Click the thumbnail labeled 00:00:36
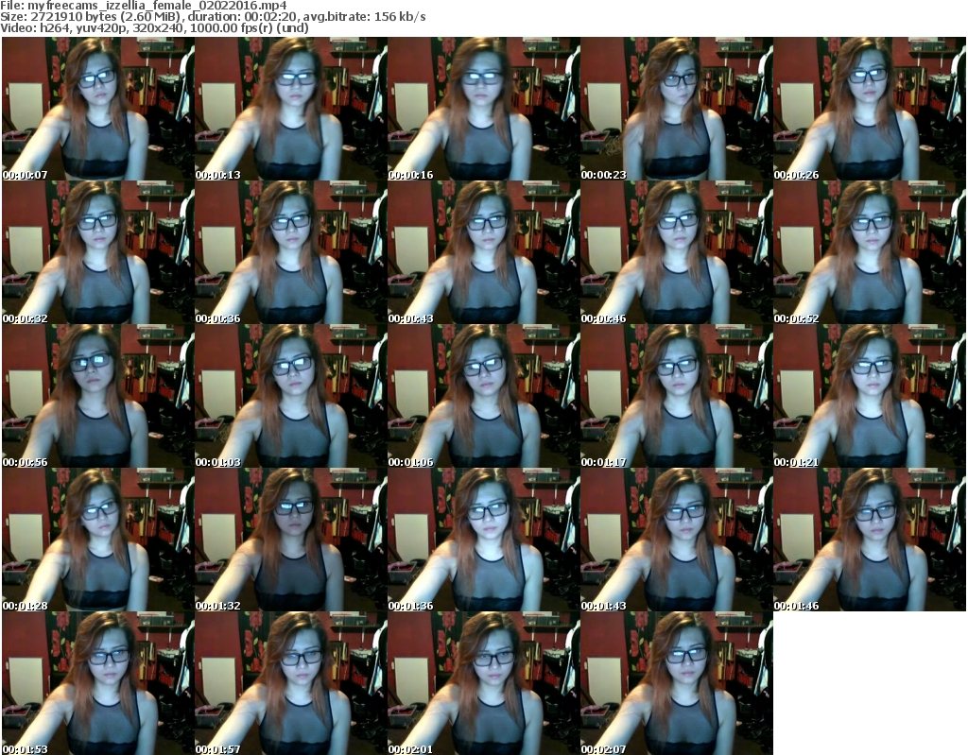 coord(291,252)
